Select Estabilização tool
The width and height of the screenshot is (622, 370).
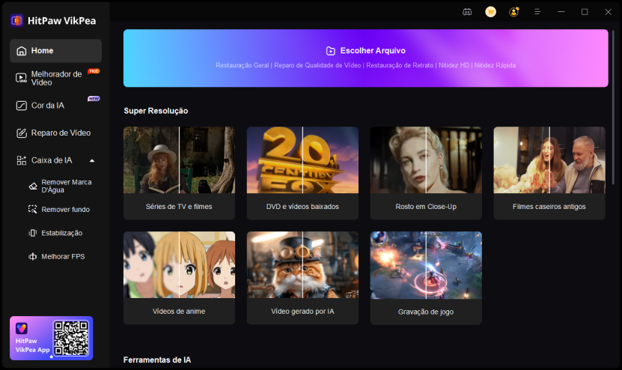point(61,233)
